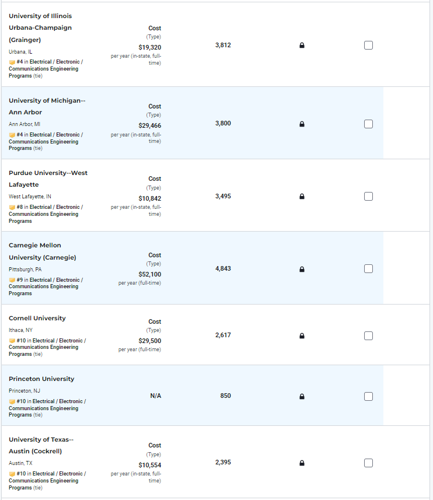Click the ranking badge icon beside Purdue's #8
433x500 pixels.
(12, 207)
